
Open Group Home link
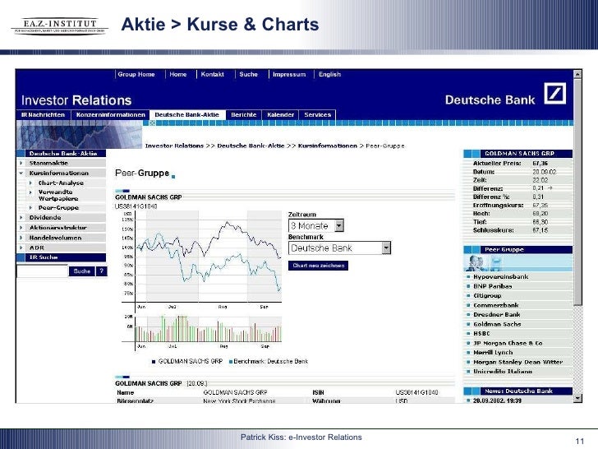click(x=136, y=75)
